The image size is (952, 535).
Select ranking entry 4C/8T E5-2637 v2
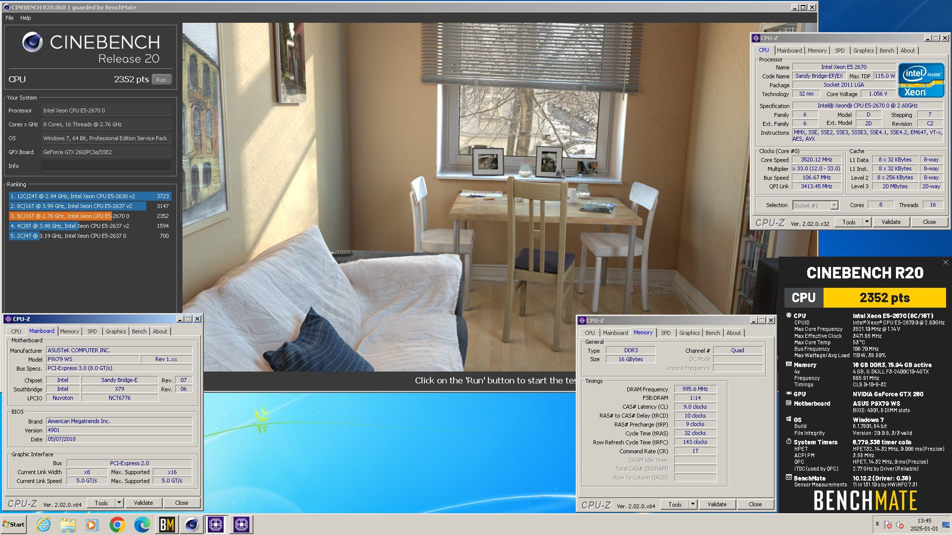click(x=90, y=226)
